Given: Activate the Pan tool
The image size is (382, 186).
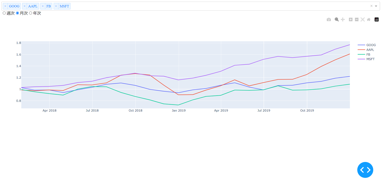Looking at the screenshot, I should pos(343,20).
